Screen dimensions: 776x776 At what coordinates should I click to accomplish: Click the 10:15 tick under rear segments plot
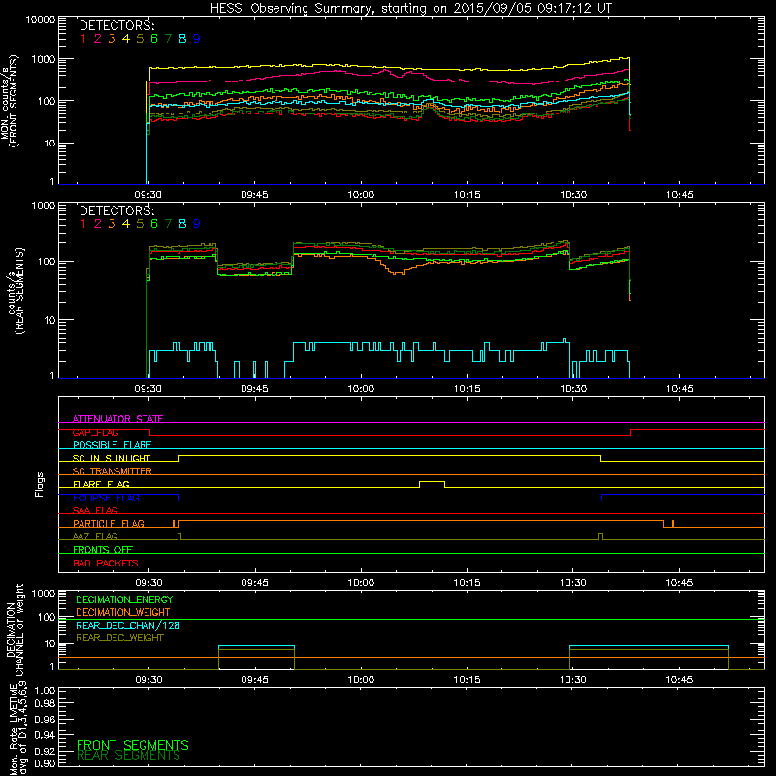coord(468,389)
